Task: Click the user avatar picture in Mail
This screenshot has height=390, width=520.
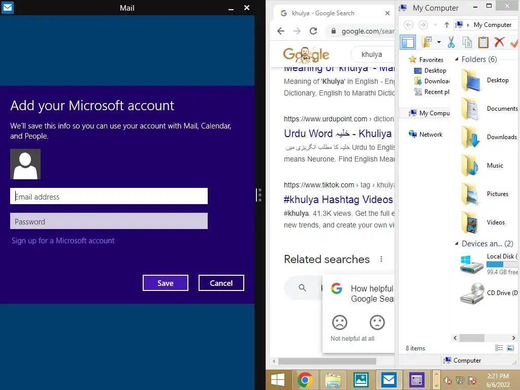Action: [x=25, y=164]
